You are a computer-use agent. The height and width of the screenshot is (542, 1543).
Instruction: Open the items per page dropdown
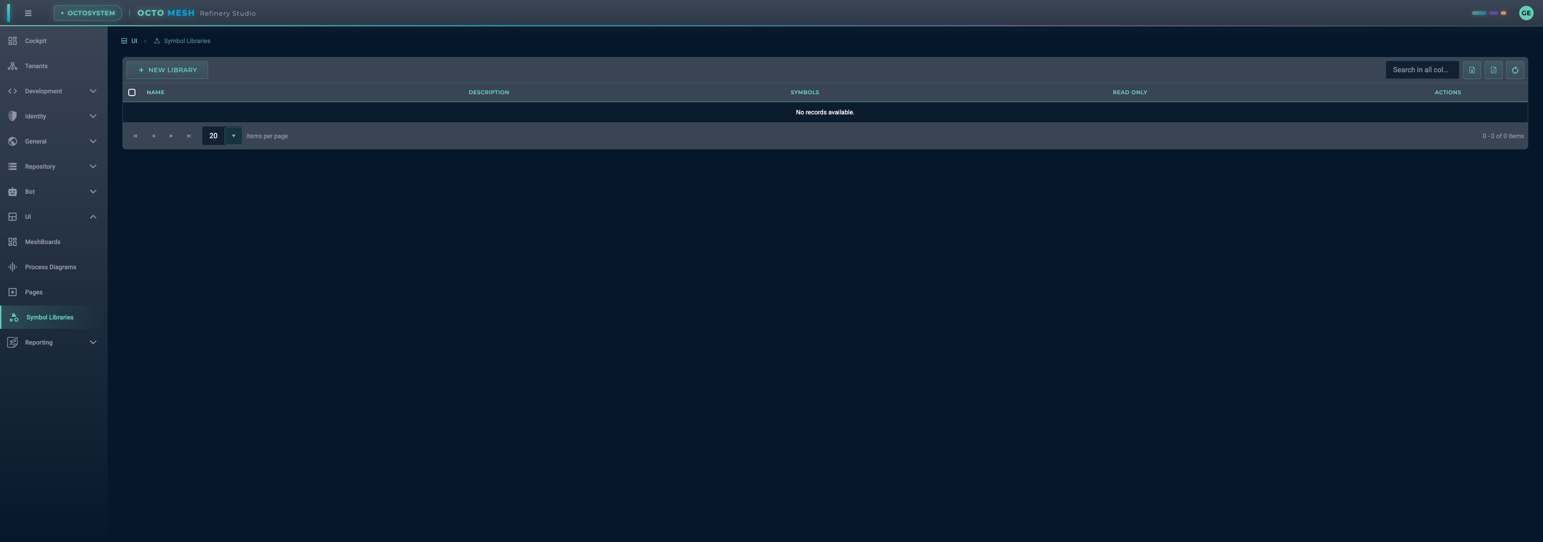click(234, 136)
